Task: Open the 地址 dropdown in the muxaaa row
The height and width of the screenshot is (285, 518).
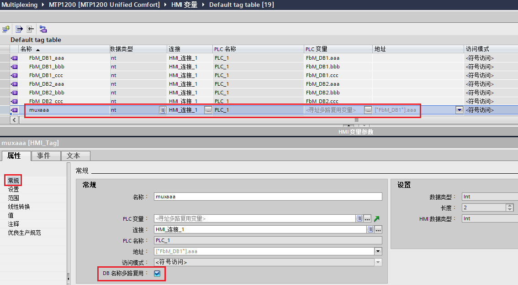Action: (459, 110)
